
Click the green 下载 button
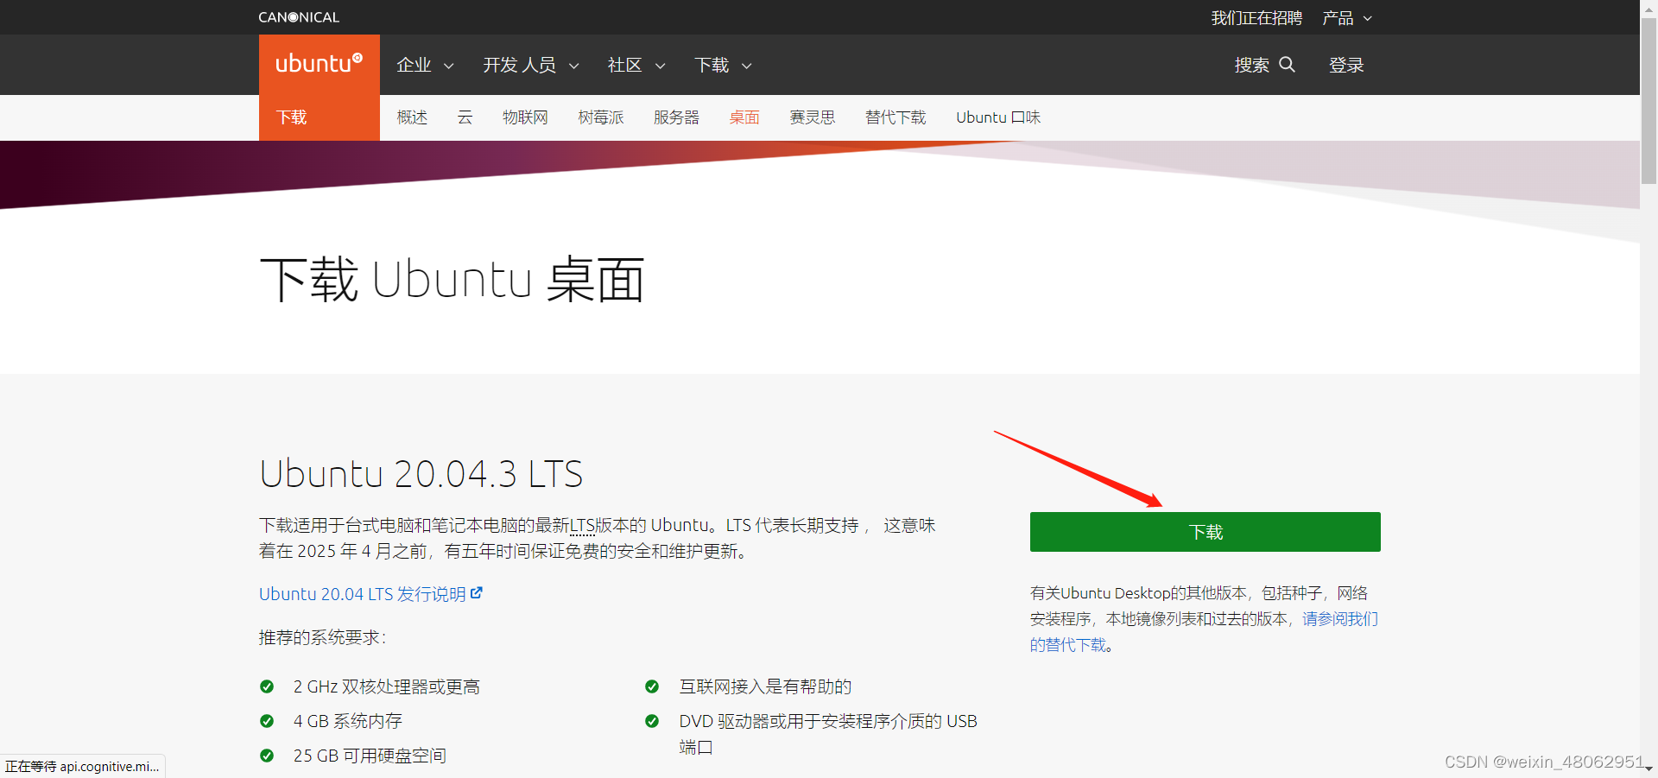coord(1206,532)
